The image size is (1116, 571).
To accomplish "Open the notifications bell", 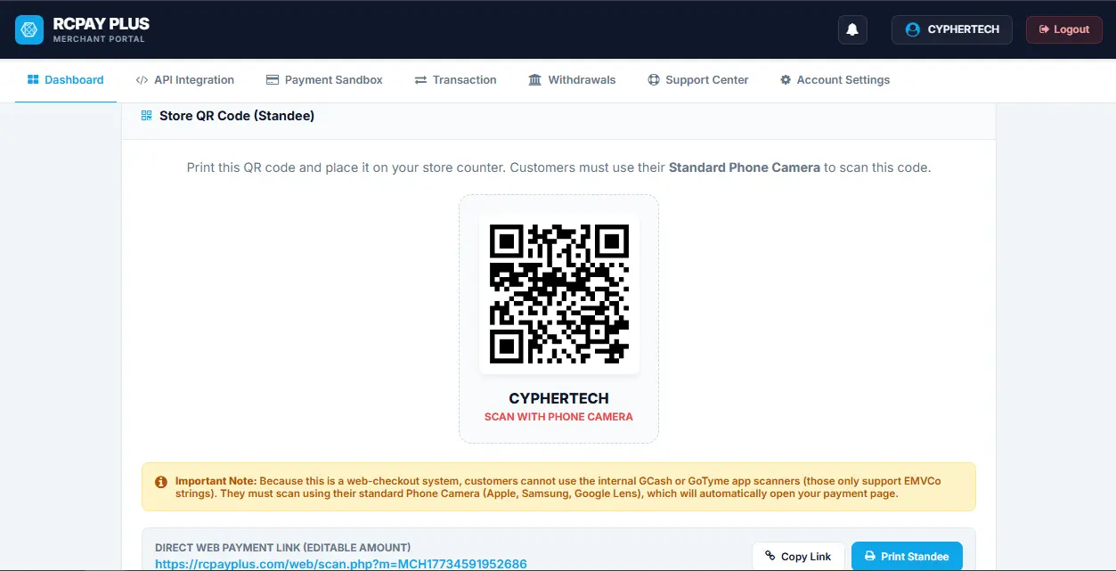I will click(x=852, y=29).
